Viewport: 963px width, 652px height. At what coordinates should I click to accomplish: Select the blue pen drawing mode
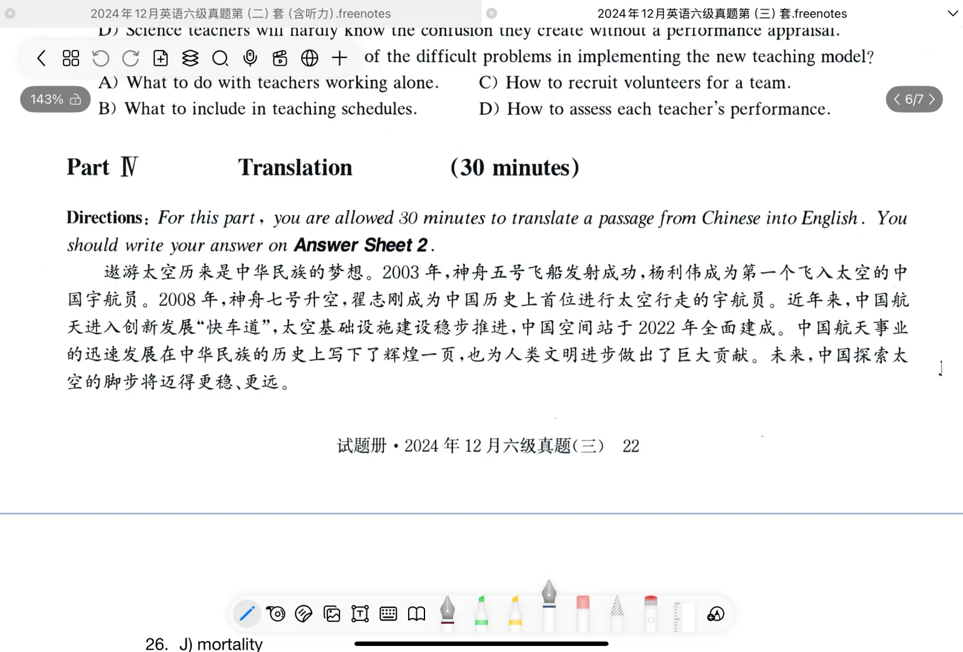[x=247, y=614]
